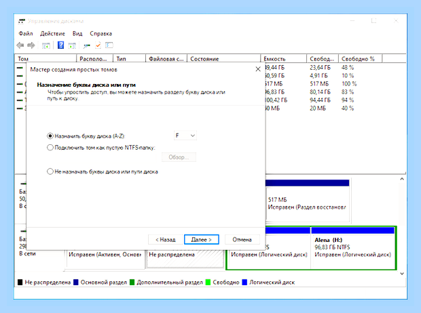The height and width of the screenshot is (313, 421).
Task: Click the '94,44 ГБ' free space cell
Action: (320, 100)
